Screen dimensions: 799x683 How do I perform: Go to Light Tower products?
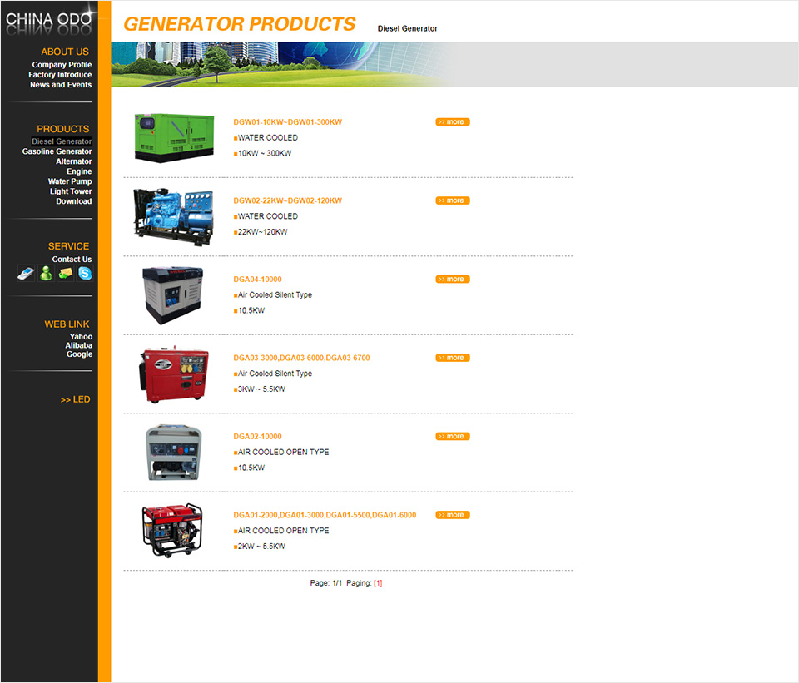click(x=71, y=191)
